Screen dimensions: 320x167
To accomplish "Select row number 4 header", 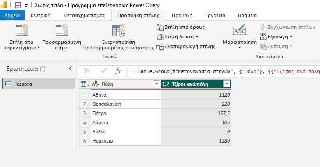I will click(x=85, y=122).
